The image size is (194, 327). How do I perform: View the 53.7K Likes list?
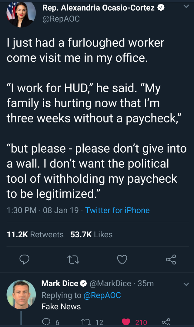pyautogui.click(x=91, y=235)
